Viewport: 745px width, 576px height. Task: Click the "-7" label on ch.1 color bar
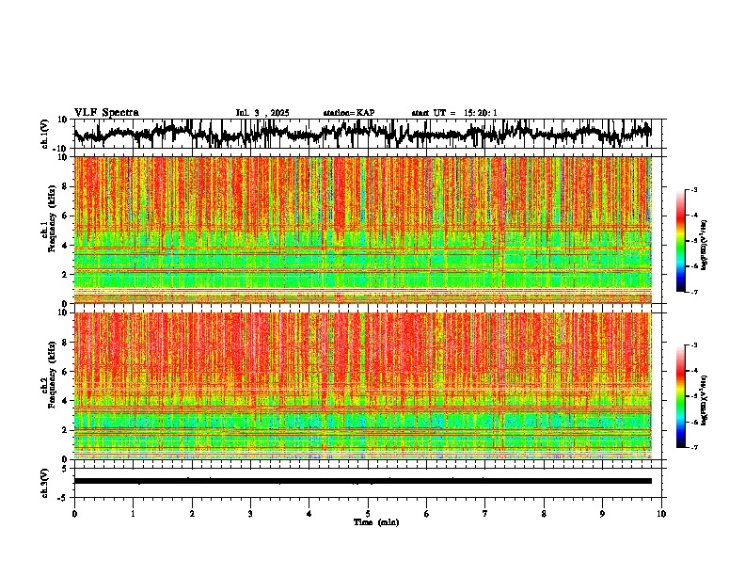pos(693,293)
